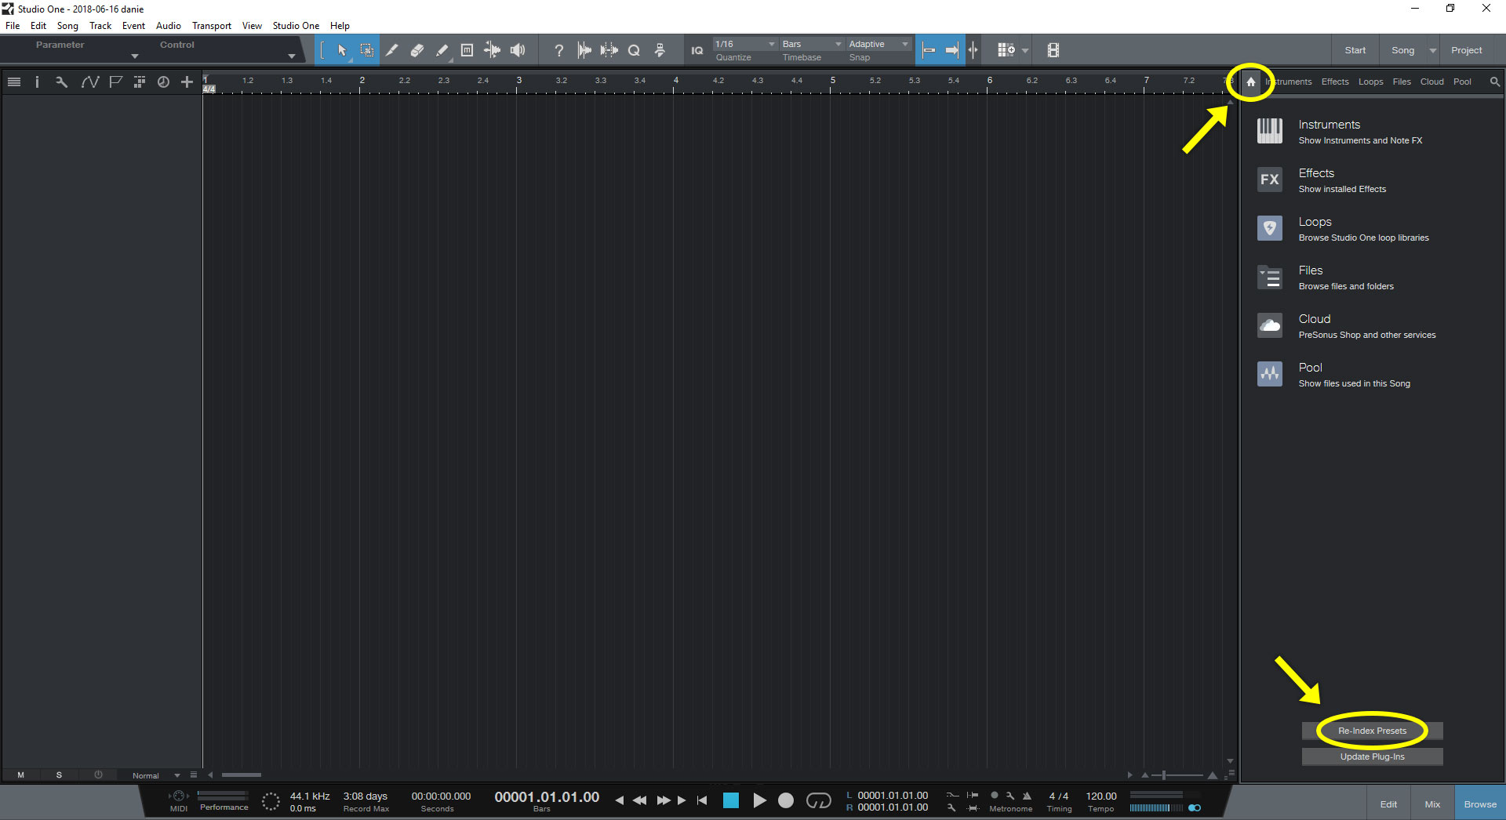The image size is (1506, 820).
Task: Select the Eraser tool
Action: pyautogui.click(x=417, y=50)
